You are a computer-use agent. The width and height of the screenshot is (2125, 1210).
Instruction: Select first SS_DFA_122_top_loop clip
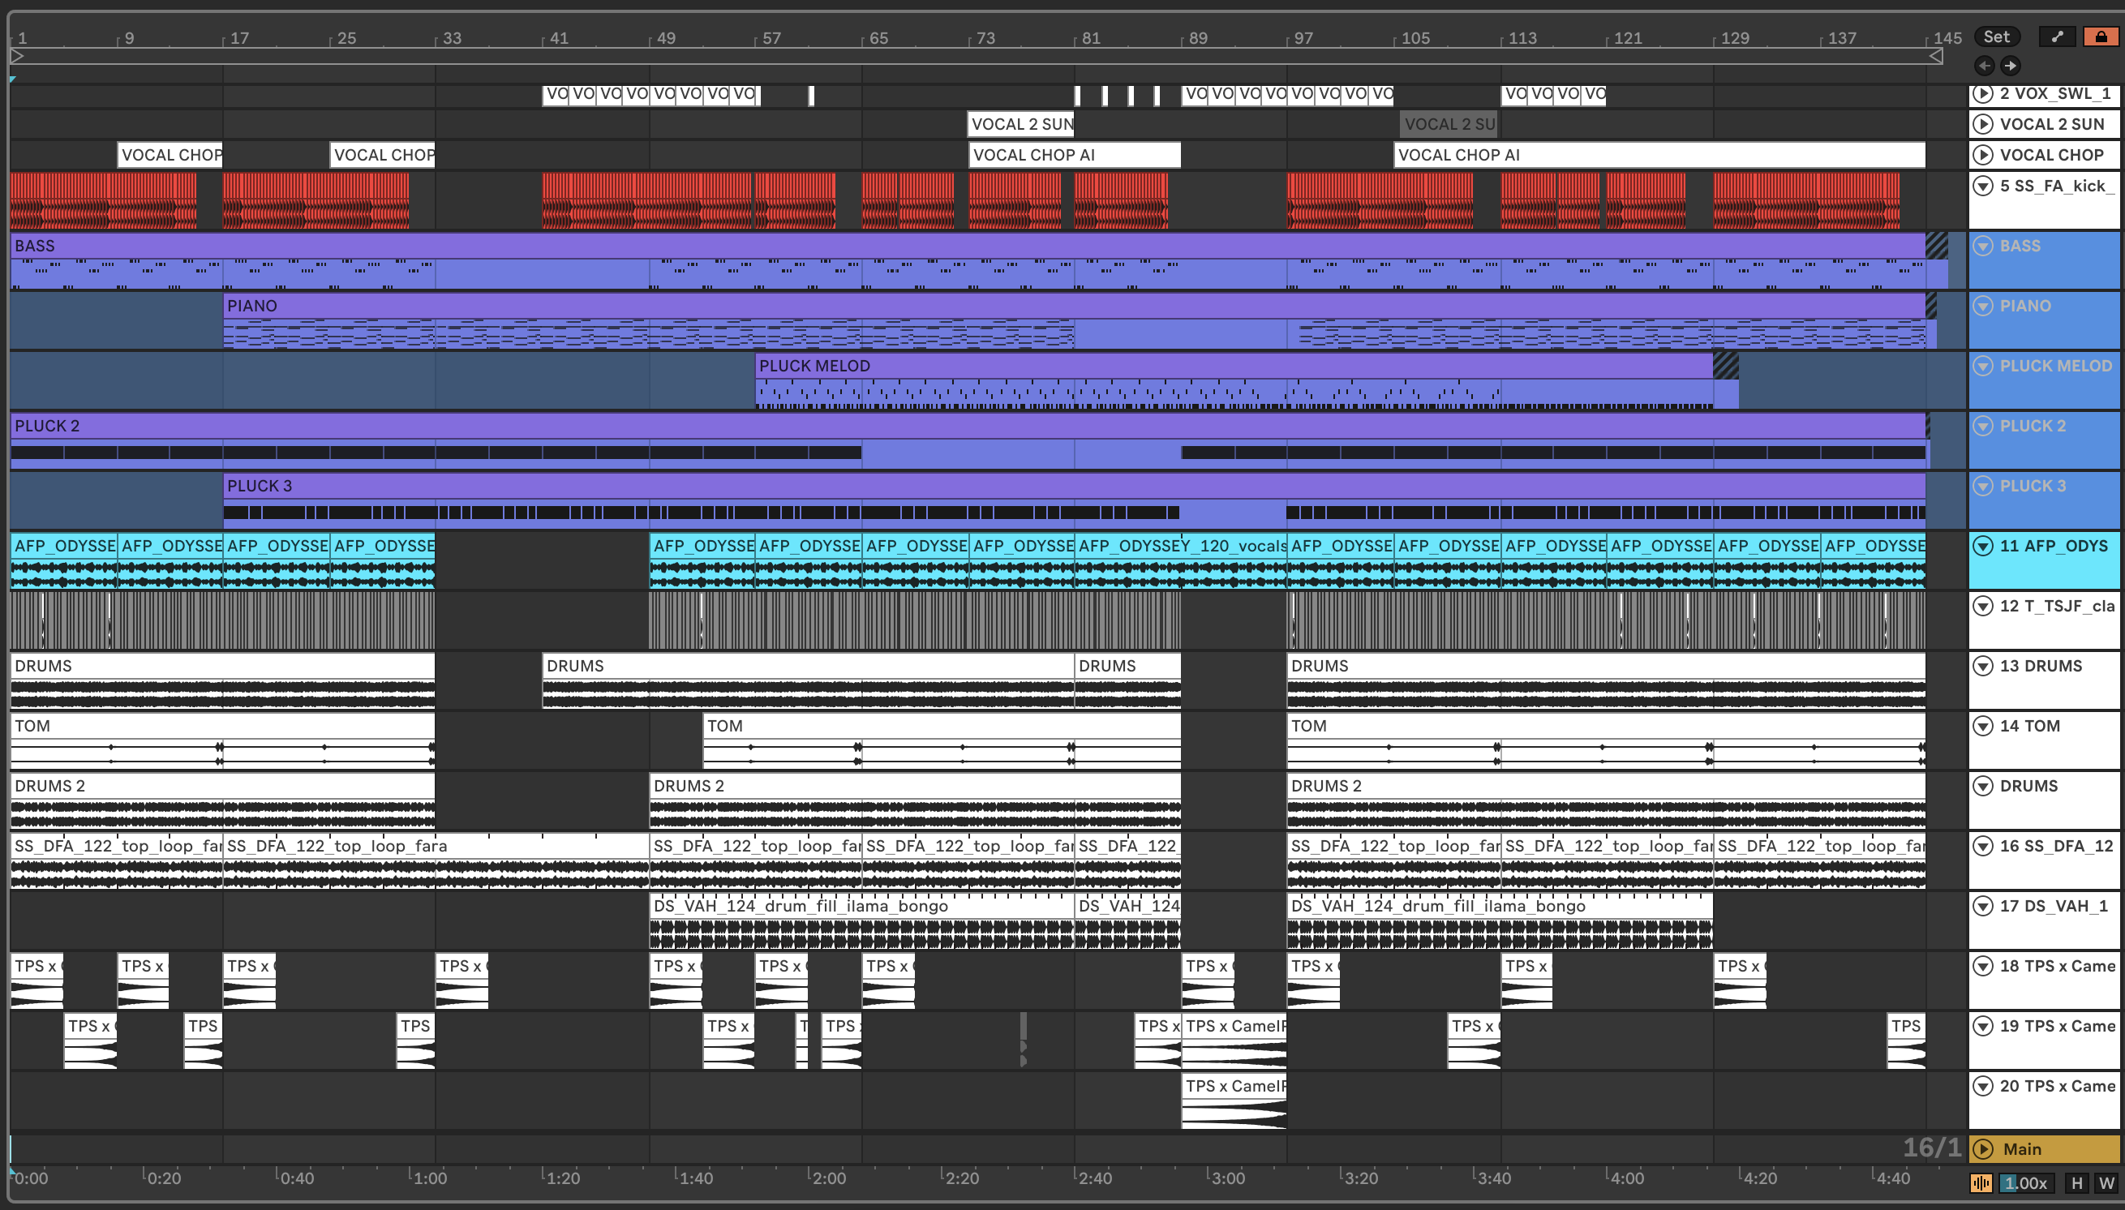(x=116, y=861)
